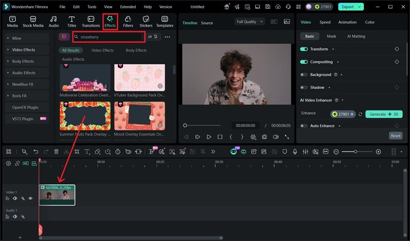
Task: Open the All filter dropdown
Action: [x=153, y=37]
